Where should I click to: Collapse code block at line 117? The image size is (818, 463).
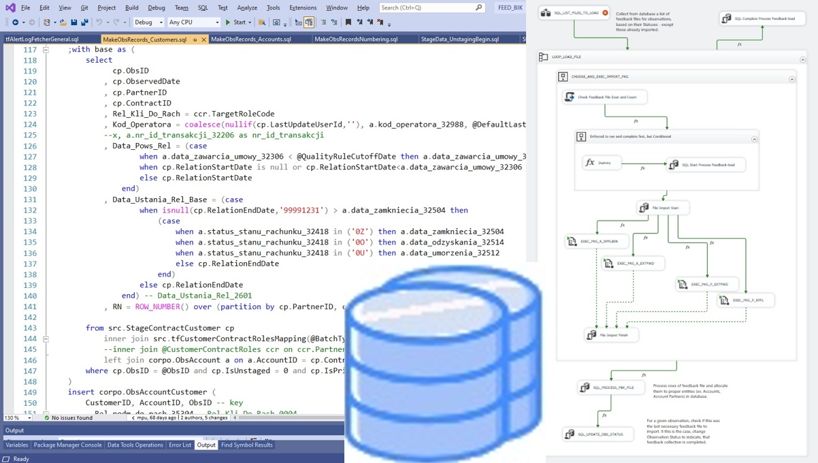tap(46, 50)
